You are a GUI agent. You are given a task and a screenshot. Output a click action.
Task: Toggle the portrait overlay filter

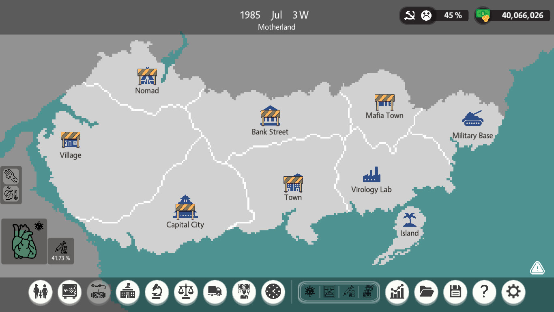[x=329, y=292]
